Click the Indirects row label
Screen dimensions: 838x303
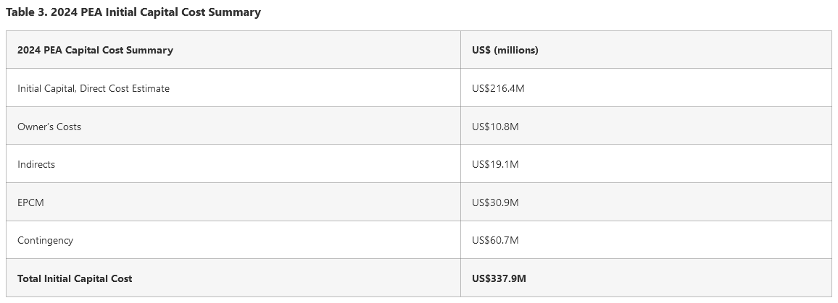tap(36, 164)
